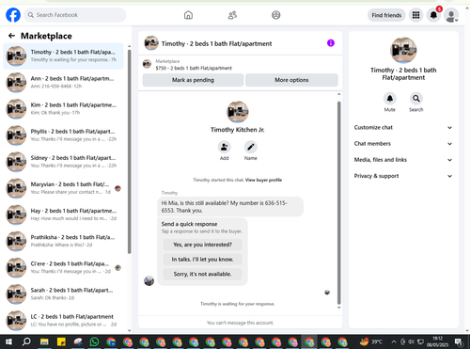Open File Explorer from the taskbar

[44, 341]
